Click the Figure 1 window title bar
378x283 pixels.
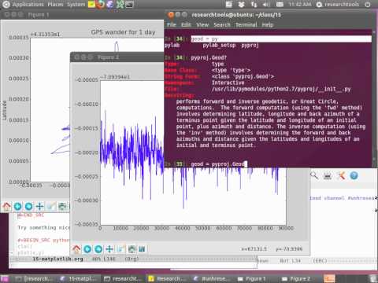82,15
